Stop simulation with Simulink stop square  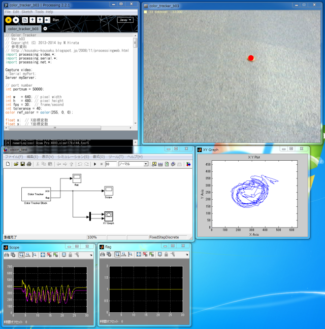pos(102,164)
